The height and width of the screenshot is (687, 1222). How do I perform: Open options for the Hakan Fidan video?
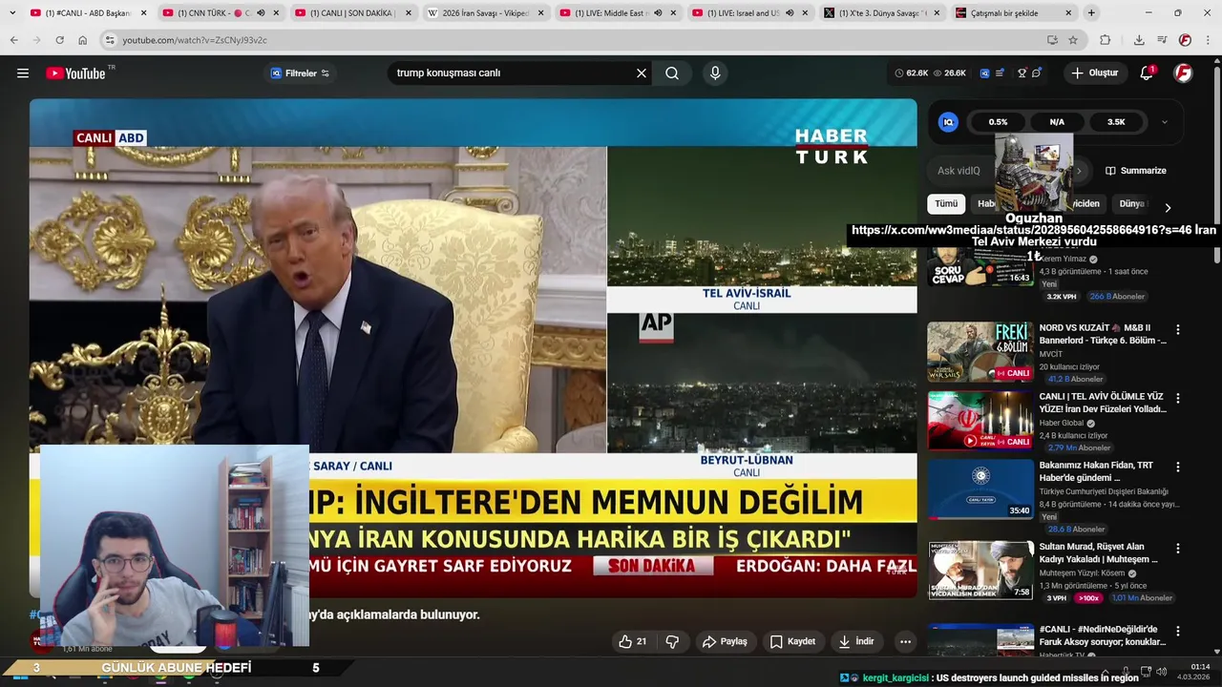(x=1177, y=467)
